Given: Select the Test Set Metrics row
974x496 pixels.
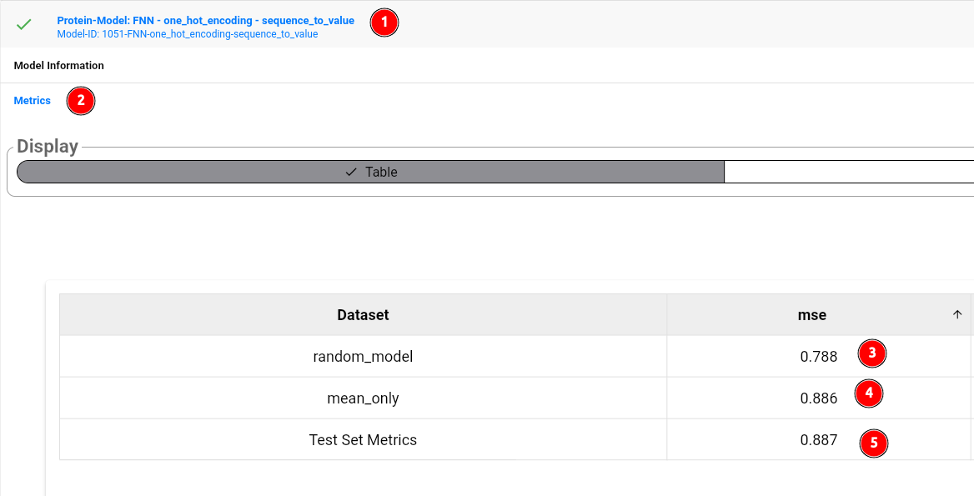Looking at the screenshot, I should point(363,439).
